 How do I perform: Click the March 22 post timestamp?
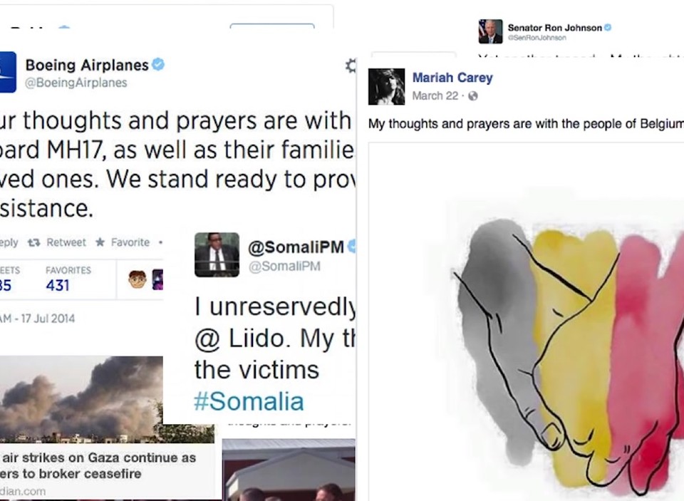(x=435, y=95)
